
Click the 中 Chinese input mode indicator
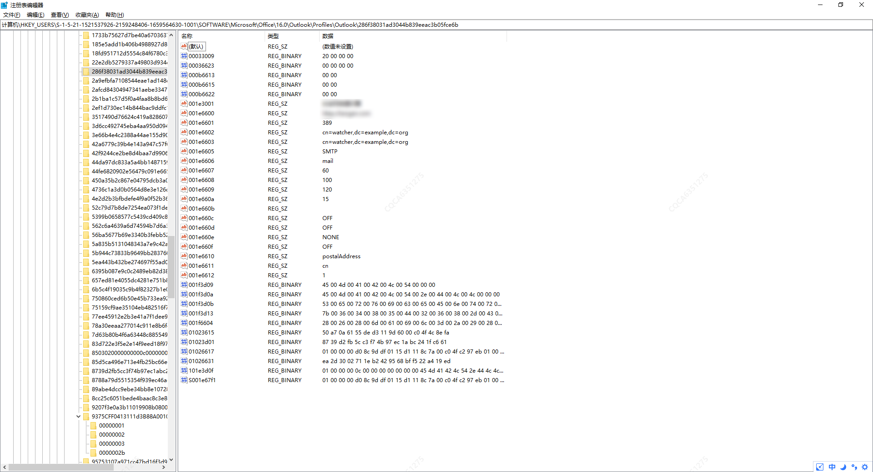pos(832,467)
